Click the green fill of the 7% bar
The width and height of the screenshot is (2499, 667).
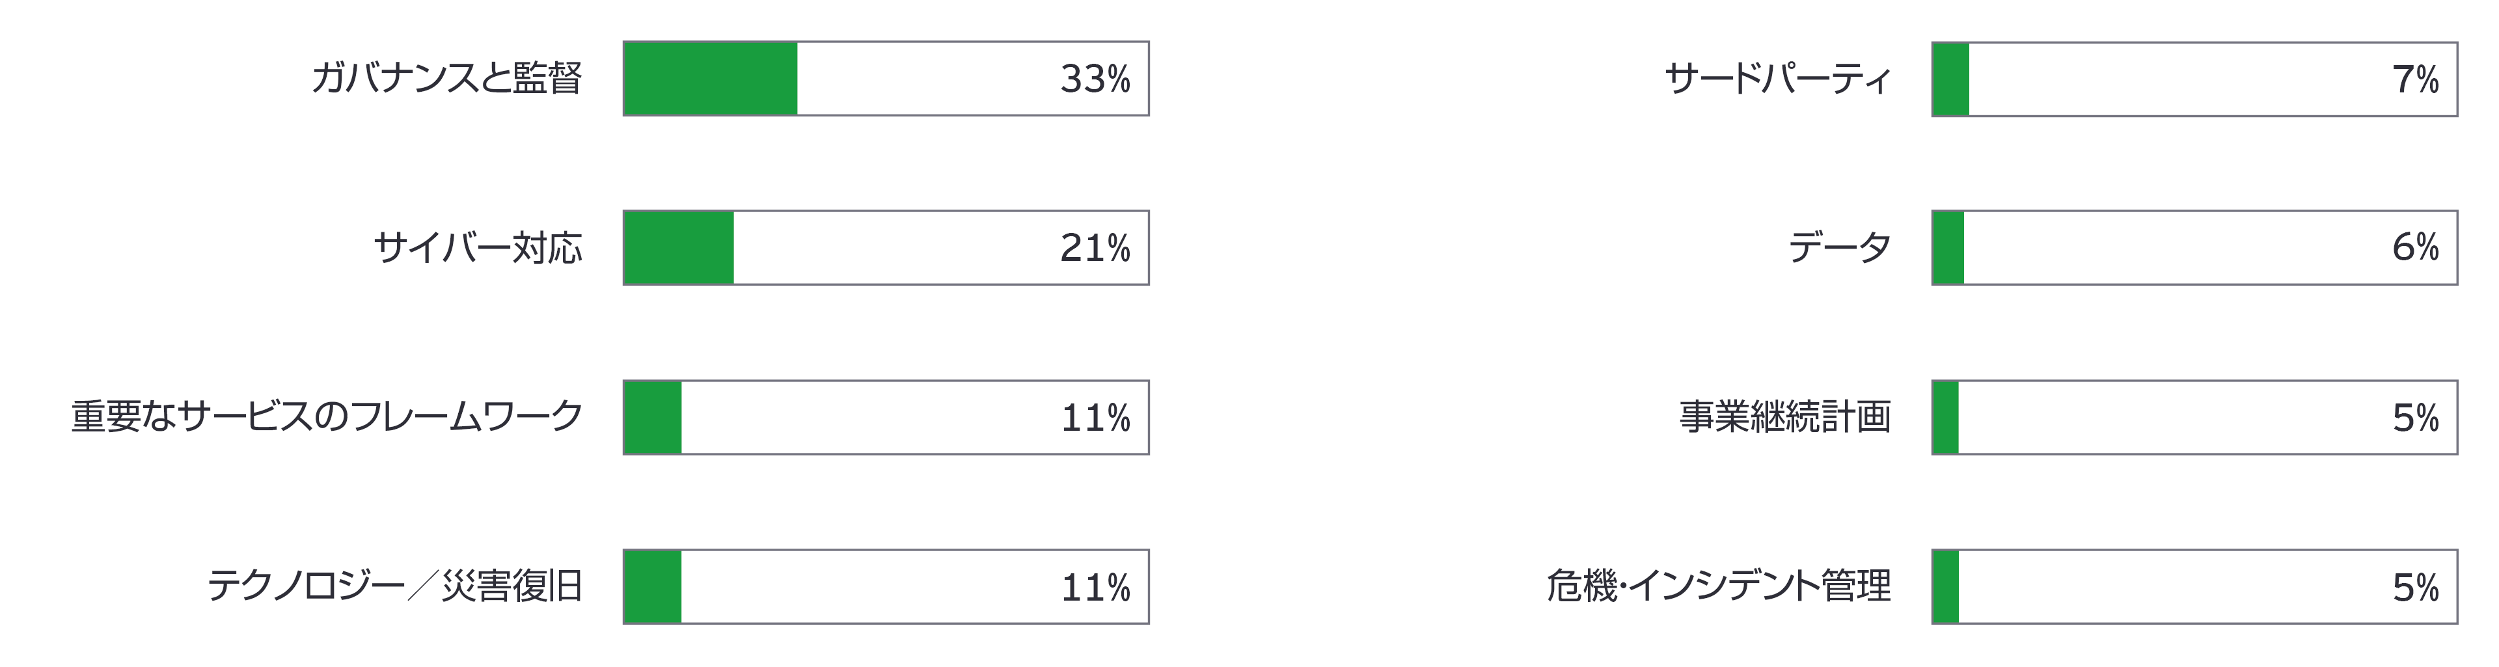click(1951, 79)
